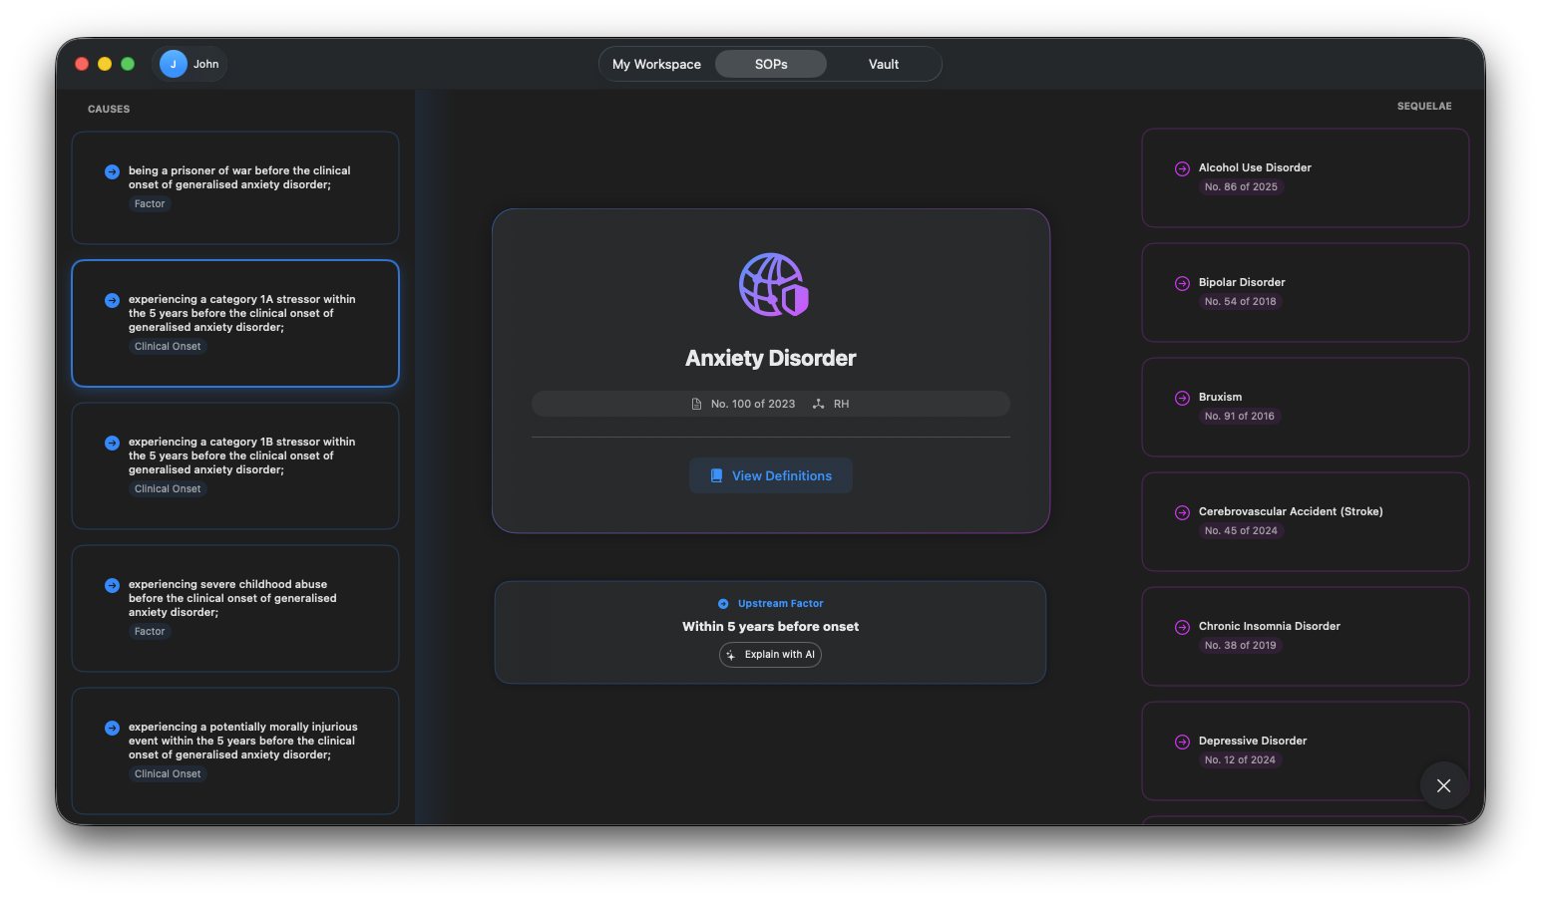Screen dimensions: 1541x899
Task: Open the Chronic Insomnia Disorder card
Action: click(x=1305, y=636)
